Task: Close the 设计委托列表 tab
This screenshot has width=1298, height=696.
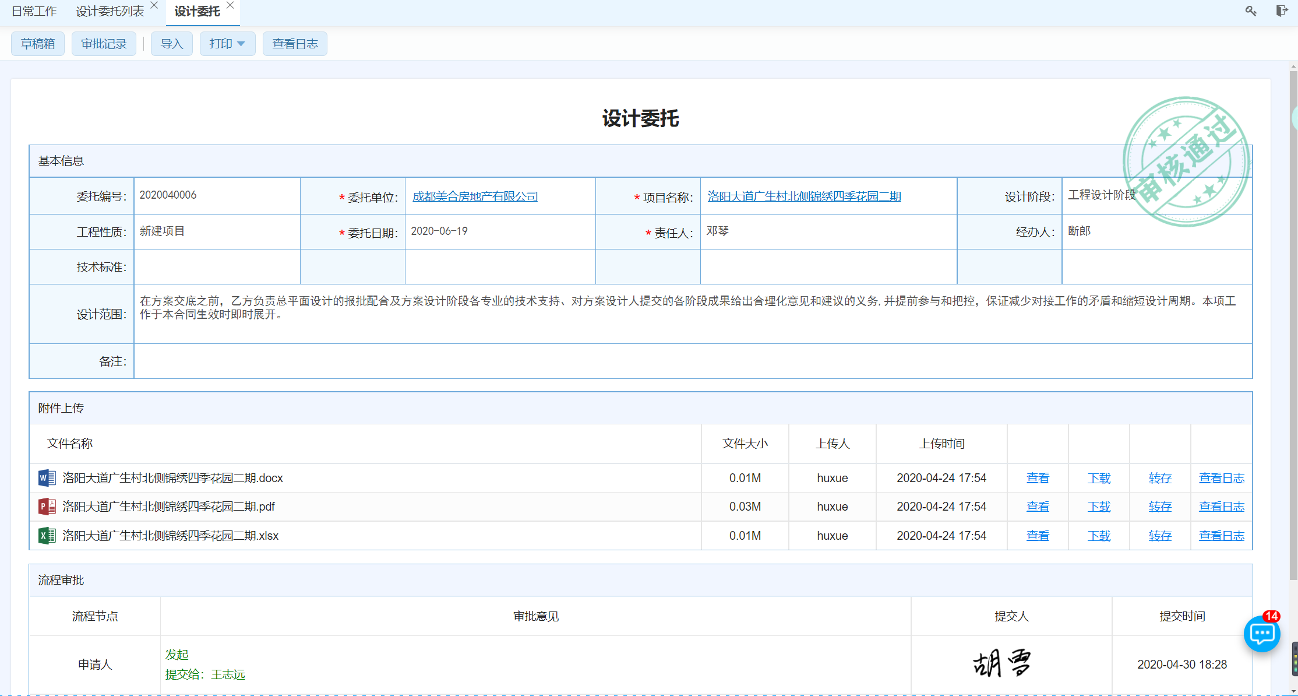Action: [x=154, y=5]
